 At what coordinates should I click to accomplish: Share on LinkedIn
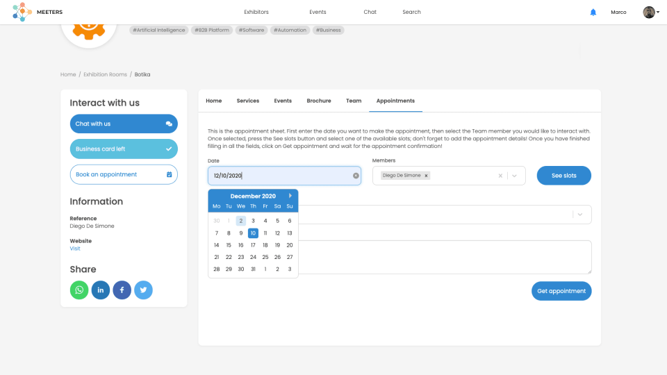point(100,290)
